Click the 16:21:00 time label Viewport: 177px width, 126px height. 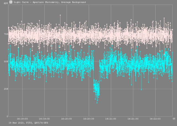111,119
